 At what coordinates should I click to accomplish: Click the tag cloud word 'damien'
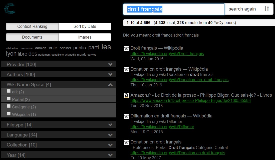click(x=41, y=48)
